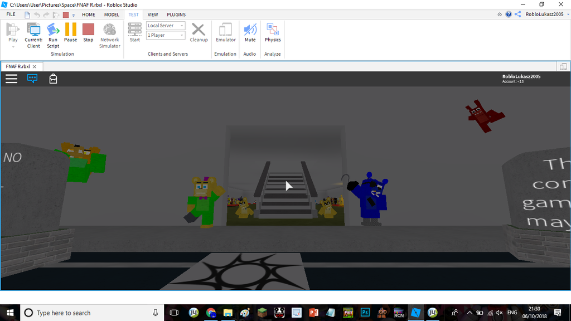Open the RobloLukasz2005 account dropdown
Screen dimensions: 571x321
(548, 14)
